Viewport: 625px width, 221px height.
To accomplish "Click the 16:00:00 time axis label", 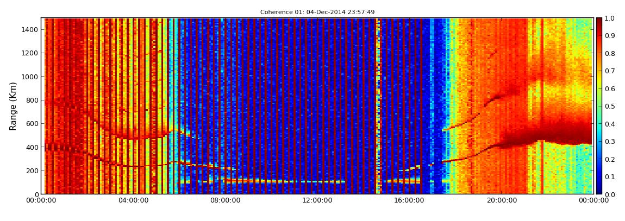I will tap(409, 200).
